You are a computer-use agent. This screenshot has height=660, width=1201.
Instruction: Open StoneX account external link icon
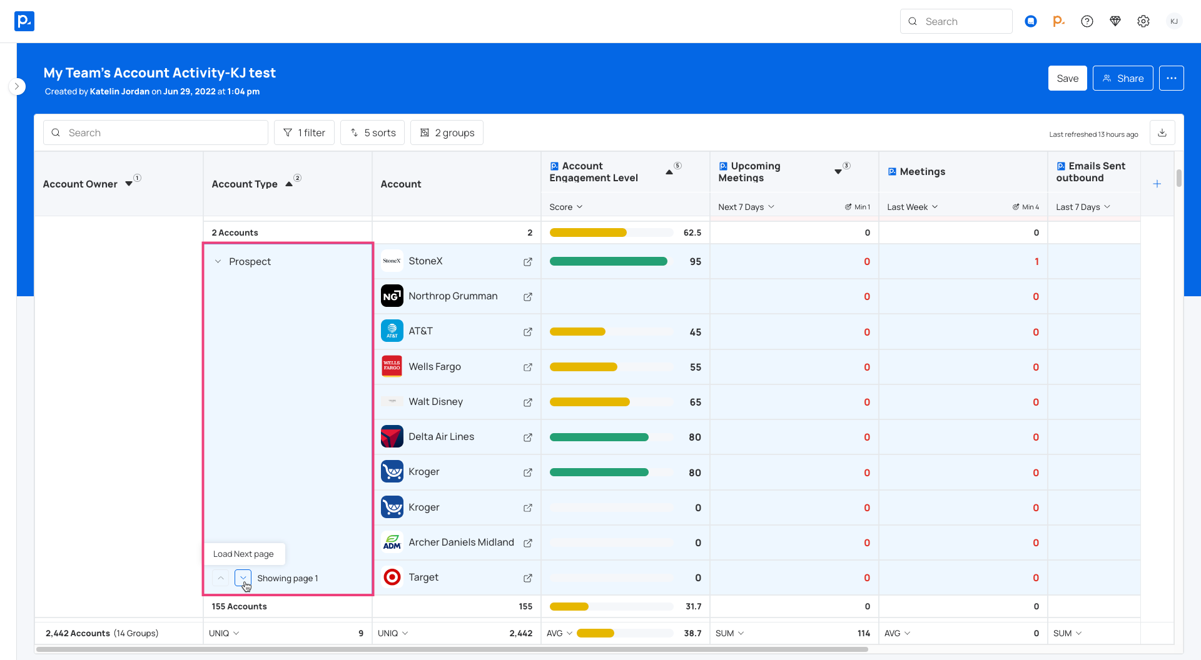[528, 262]
